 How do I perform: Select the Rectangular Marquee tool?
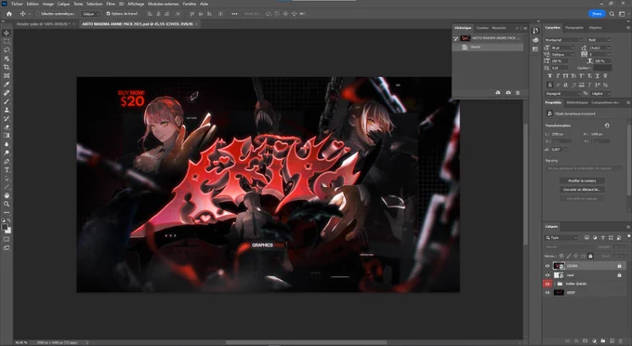coord(7,42)
